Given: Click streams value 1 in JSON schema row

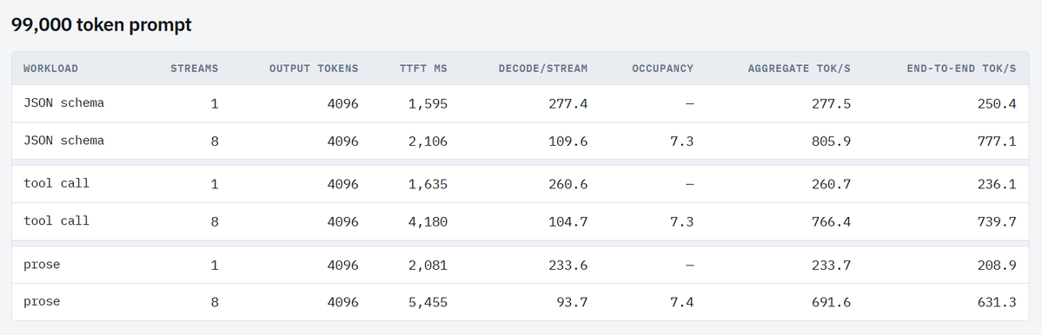Looking at the screenshot, I should [215, 104].
